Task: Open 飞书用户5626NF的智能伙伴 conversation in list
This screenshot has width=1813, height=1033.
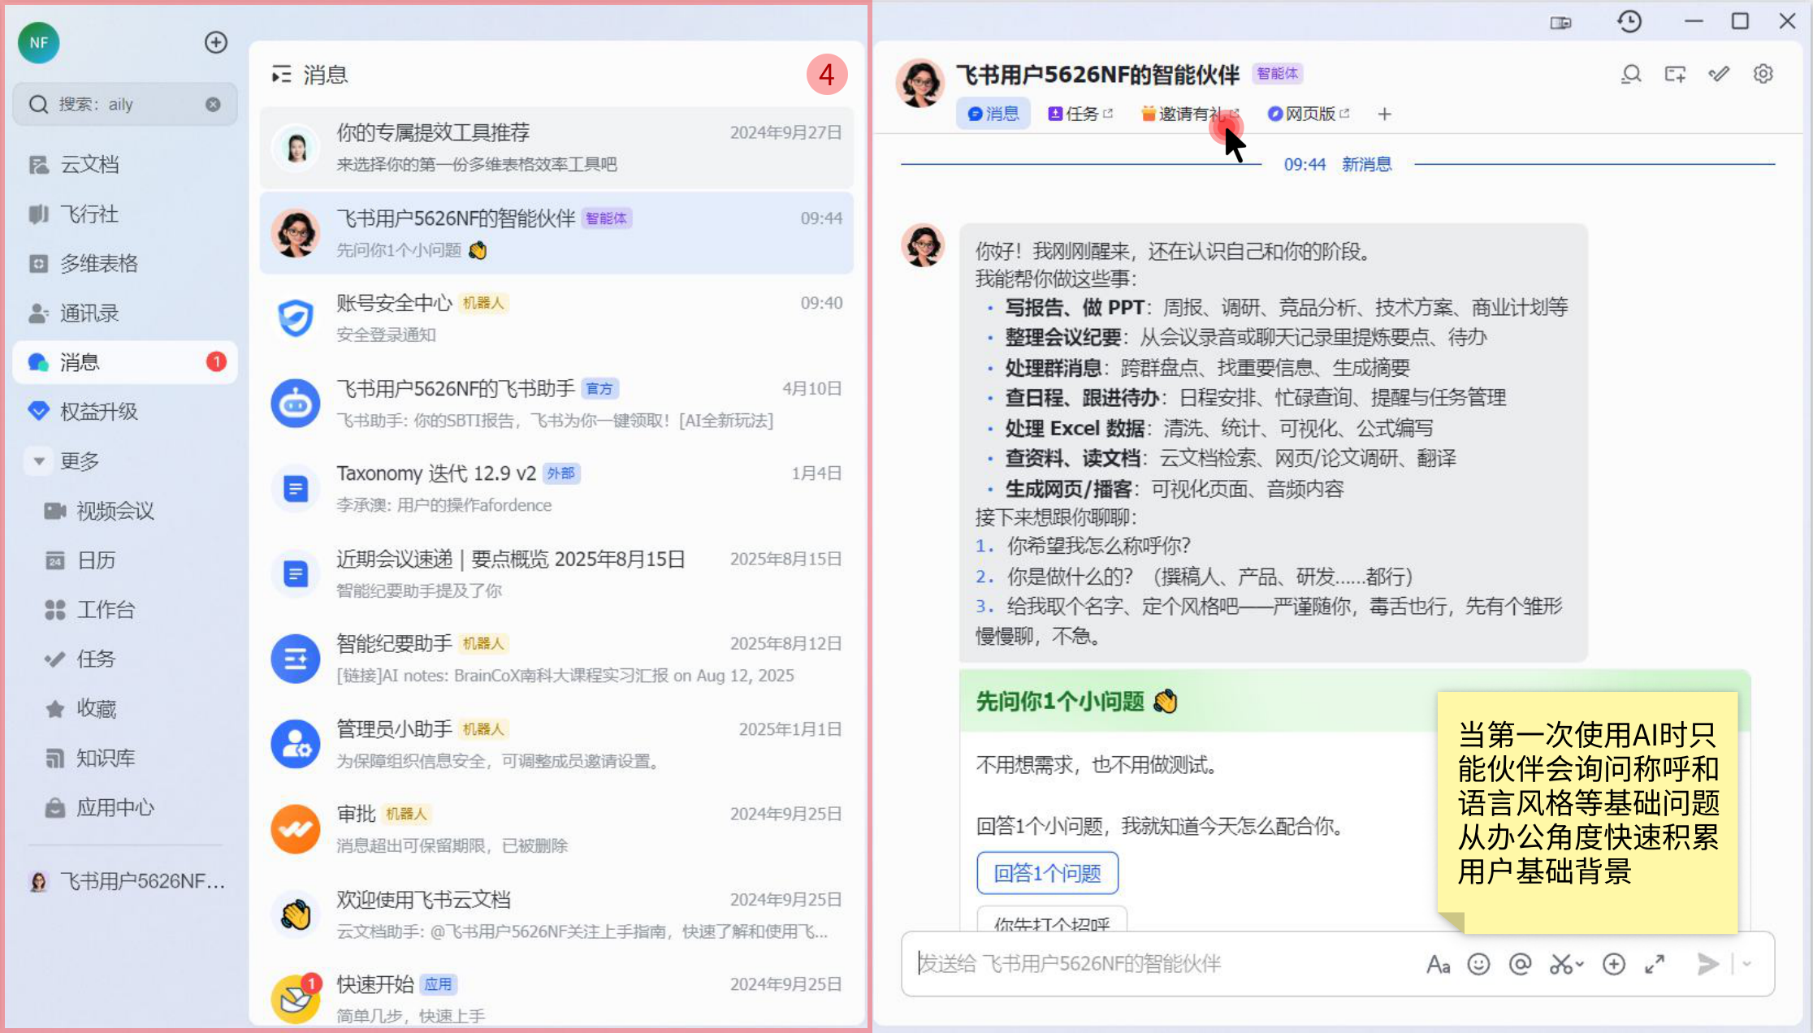Action: (556, 233)
